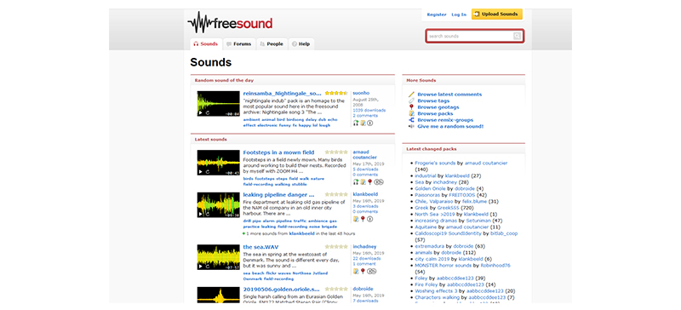Click the geotag pin for leaking pipeline danger

[363, 219]
